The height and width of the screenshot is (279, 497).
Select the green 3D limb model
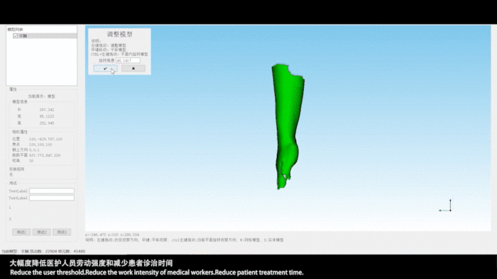click(x=288, y=126)
